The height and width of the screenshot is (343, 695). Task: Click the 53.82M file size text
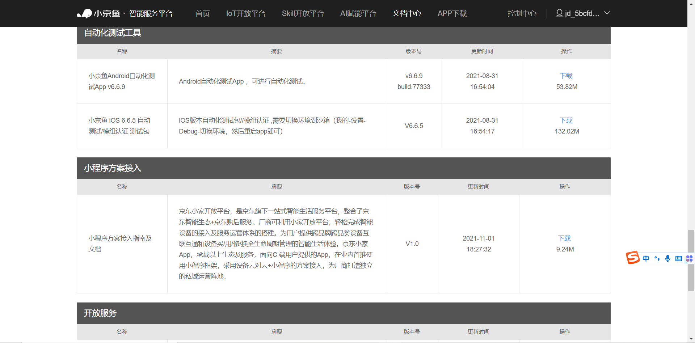(x=567, y=87)
